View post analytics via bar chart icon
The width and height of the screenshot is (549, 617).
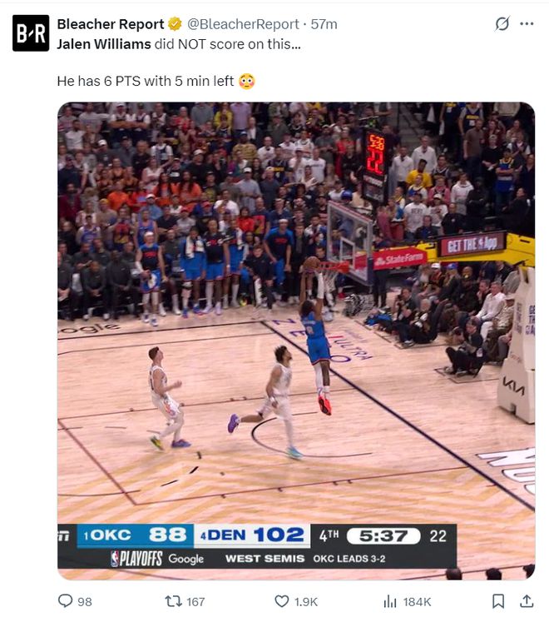coord(390,601)
